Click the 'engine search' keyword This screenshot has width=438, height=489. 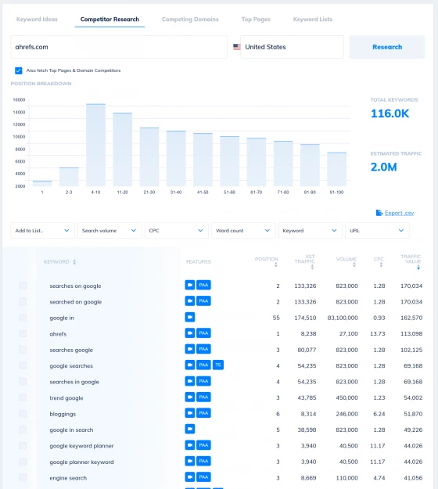[68, 478]
